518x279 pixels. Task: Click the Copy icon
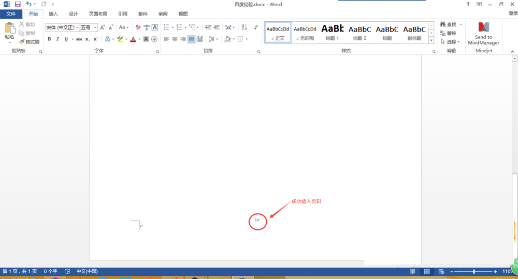tap(22, 33)
